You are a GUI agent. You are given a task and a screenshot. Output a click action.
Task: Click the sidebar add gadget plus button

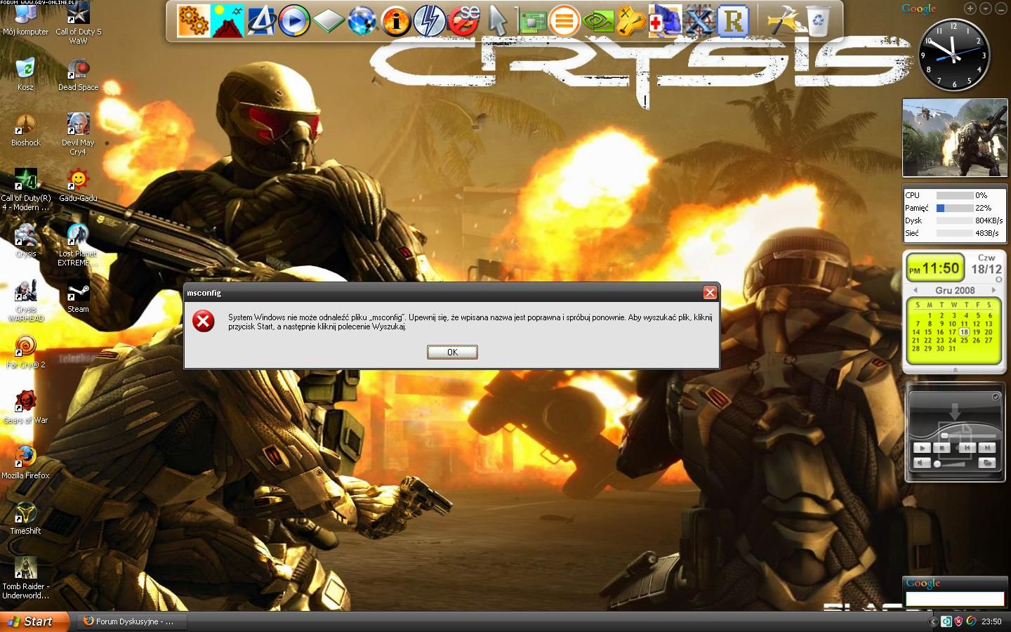(970, 8)
